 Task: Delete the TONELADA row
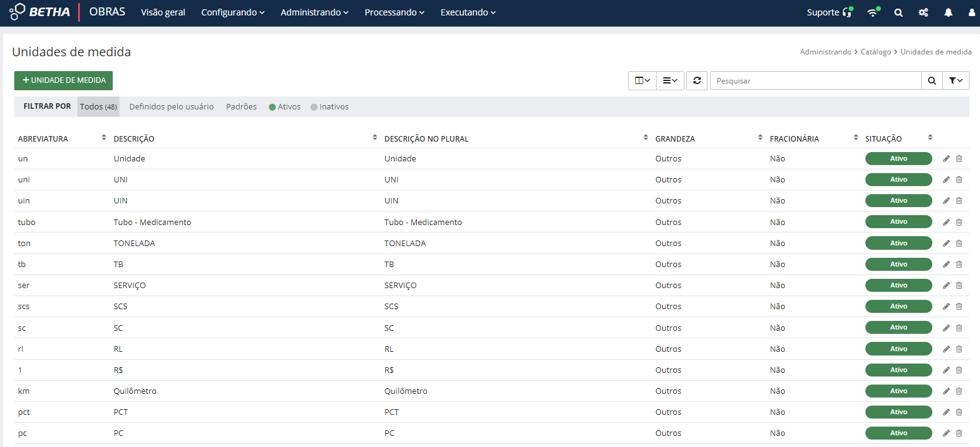point(959,244)
